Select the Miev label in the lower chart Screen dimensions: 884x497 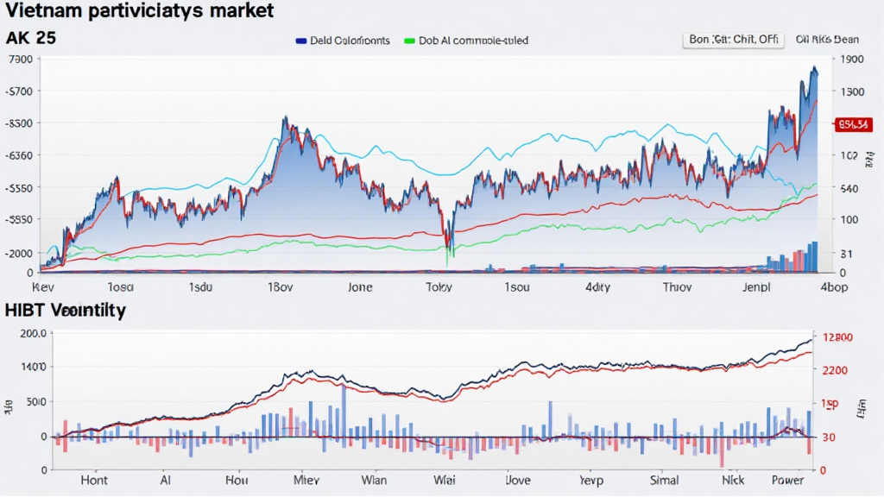tap(308, 480)
